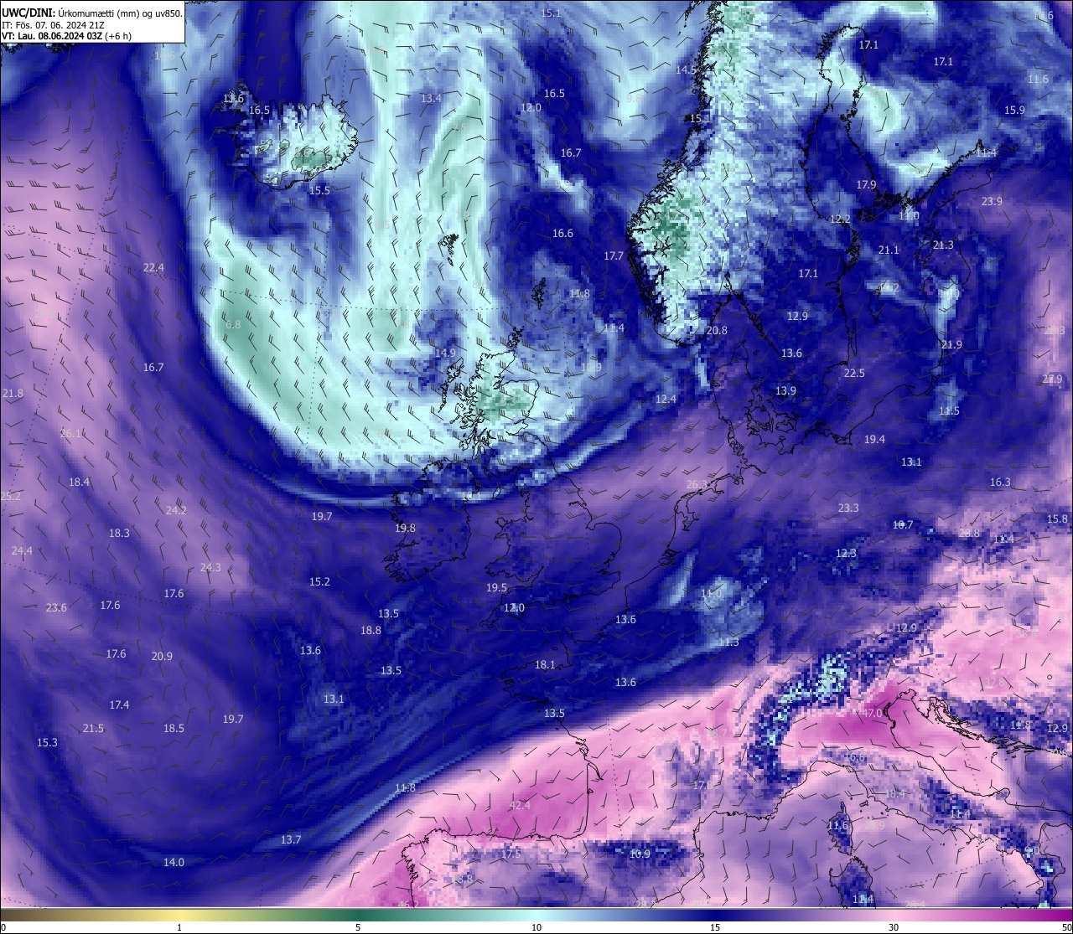
Task: Select the 16.6 map value
Action: [x=562, y=234]
